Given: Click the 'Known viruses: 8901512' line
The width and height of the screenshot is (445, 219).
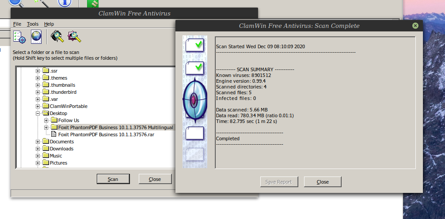Looking at the screenshot, I should tap(243, 75).
